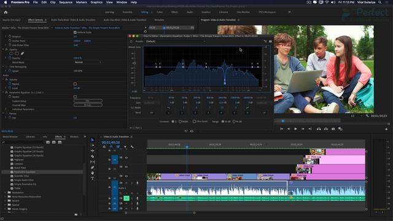Viewport: 393px width, 221px height.
Task: Select free draw bezier mask pen
Action: 22,53
